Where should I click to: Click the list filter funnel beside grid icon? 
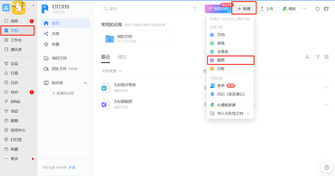pos(318,57)
